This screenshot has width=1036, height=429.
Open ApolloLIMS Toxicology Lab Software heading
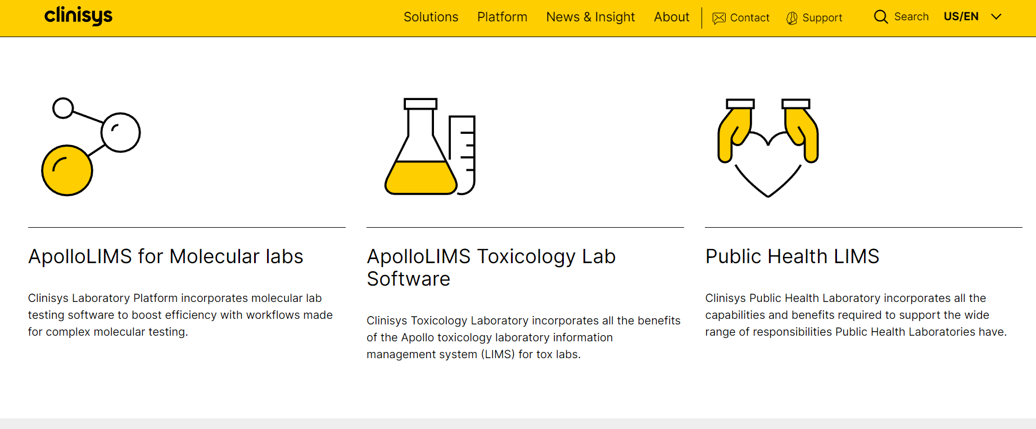click(491, 268)
